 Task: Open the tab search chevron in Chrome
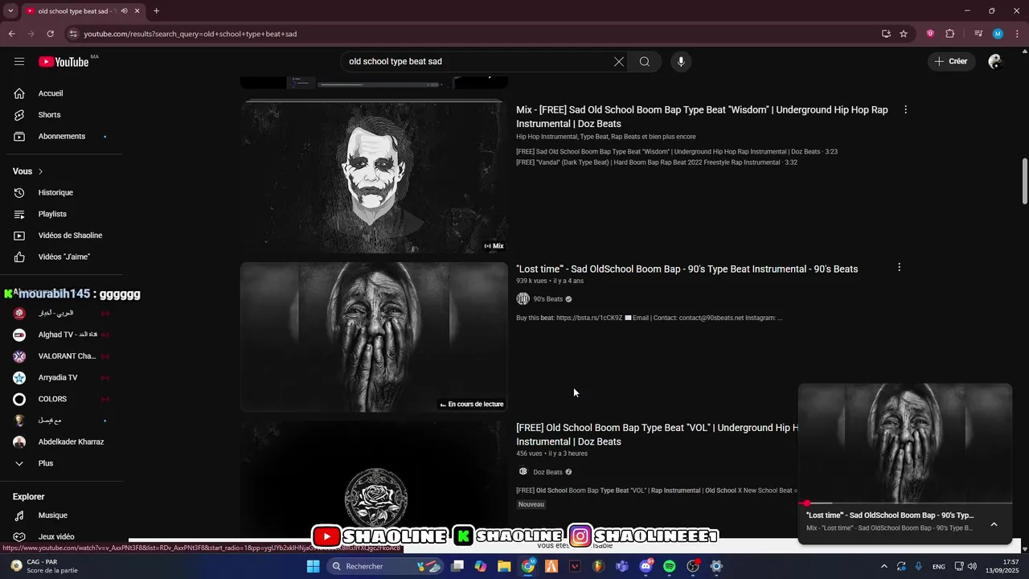pos(10,11)
